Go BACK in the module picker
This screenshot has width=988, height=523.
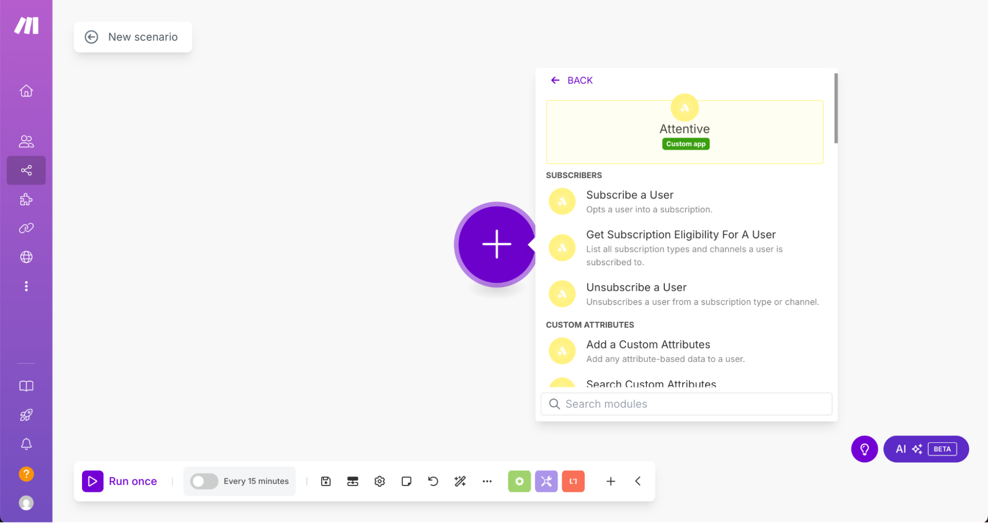click(571, 81)
